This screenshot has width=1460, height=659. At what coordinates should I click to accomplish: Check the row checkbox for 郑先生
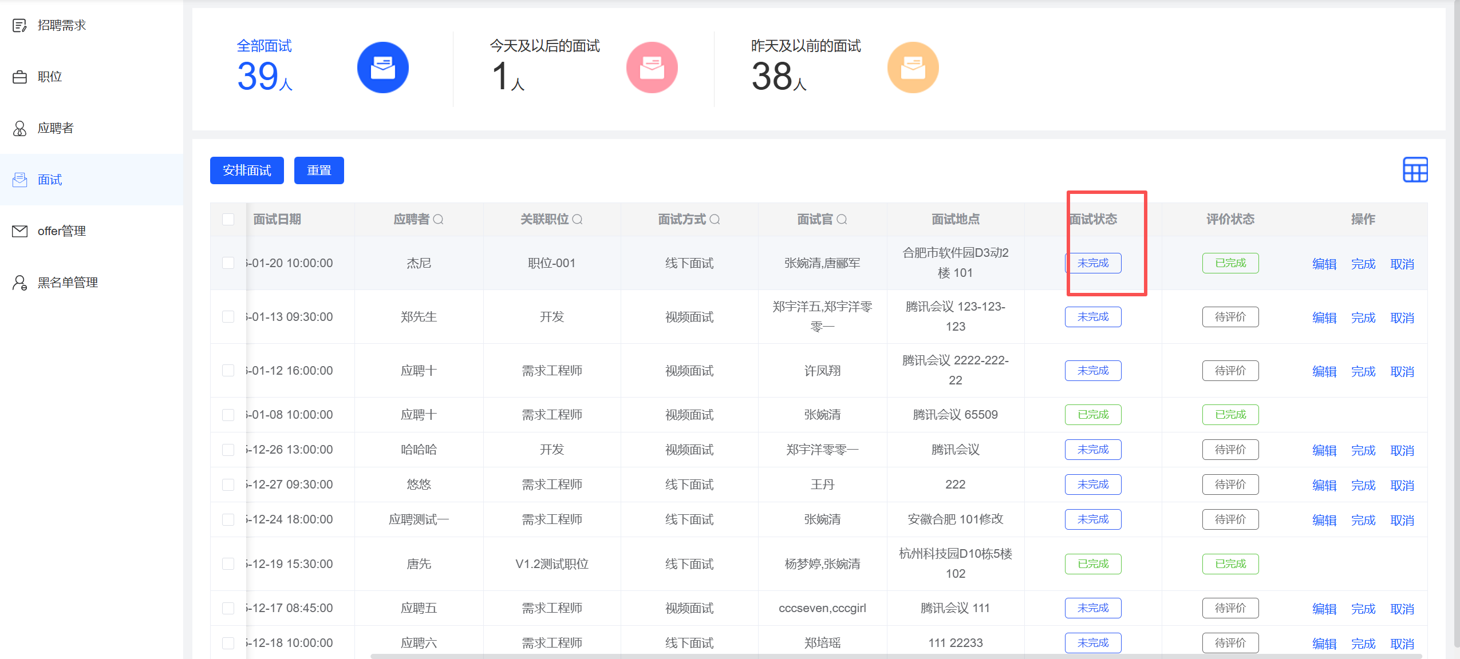(x=228, y=317)
